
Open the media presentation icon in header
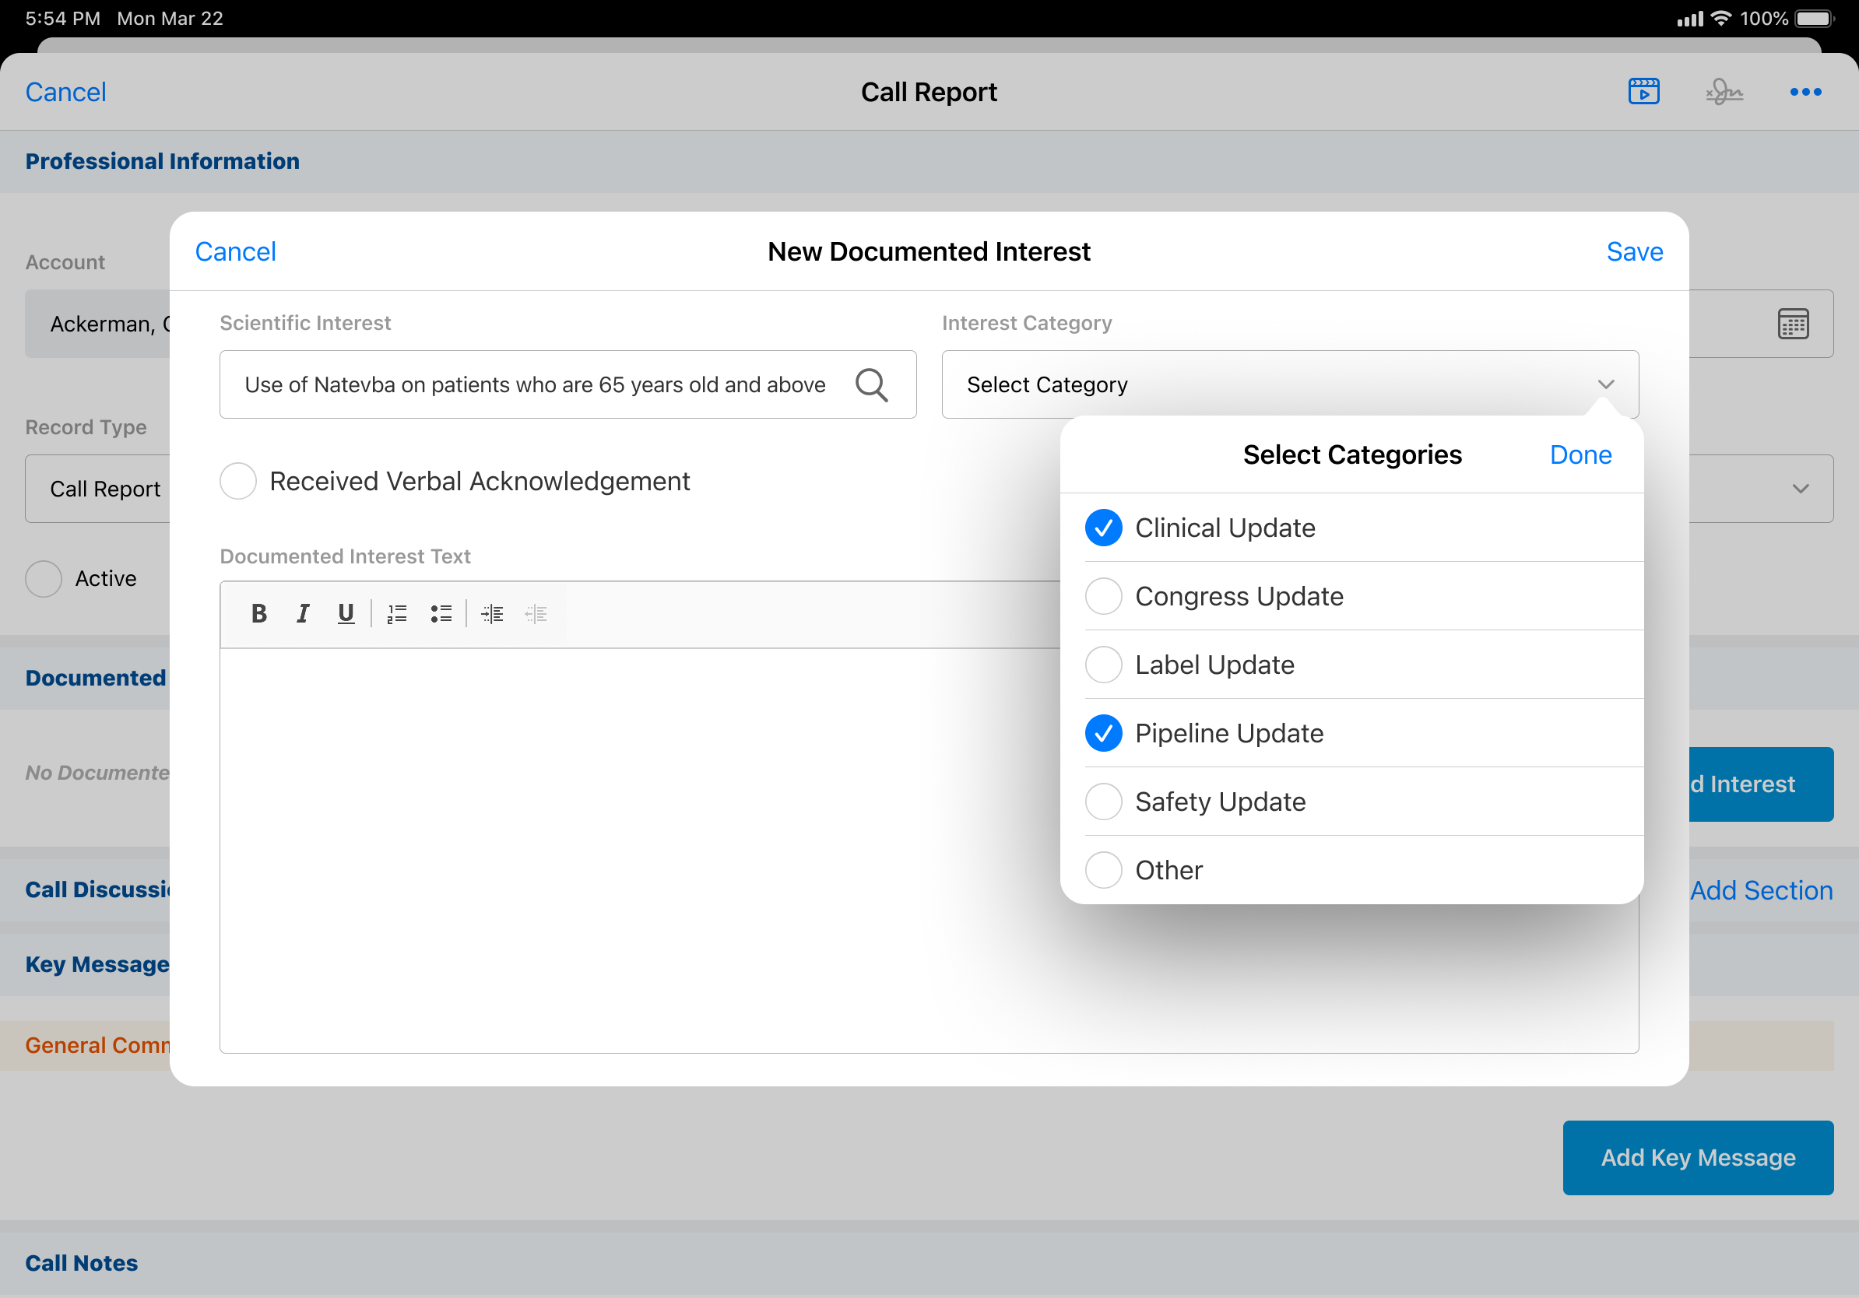pos(1643,93)
